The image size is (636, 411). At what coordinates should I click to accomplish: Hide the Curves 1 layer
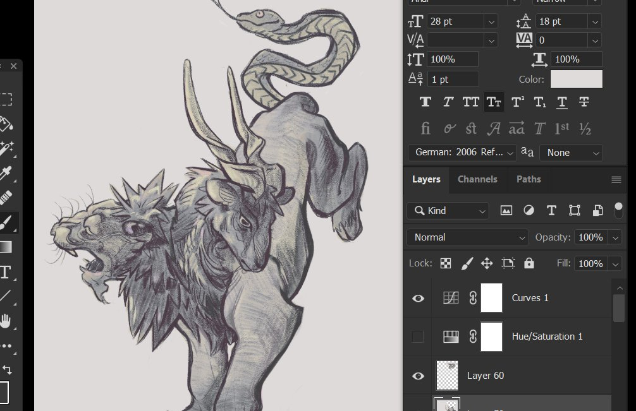point(418,298)
